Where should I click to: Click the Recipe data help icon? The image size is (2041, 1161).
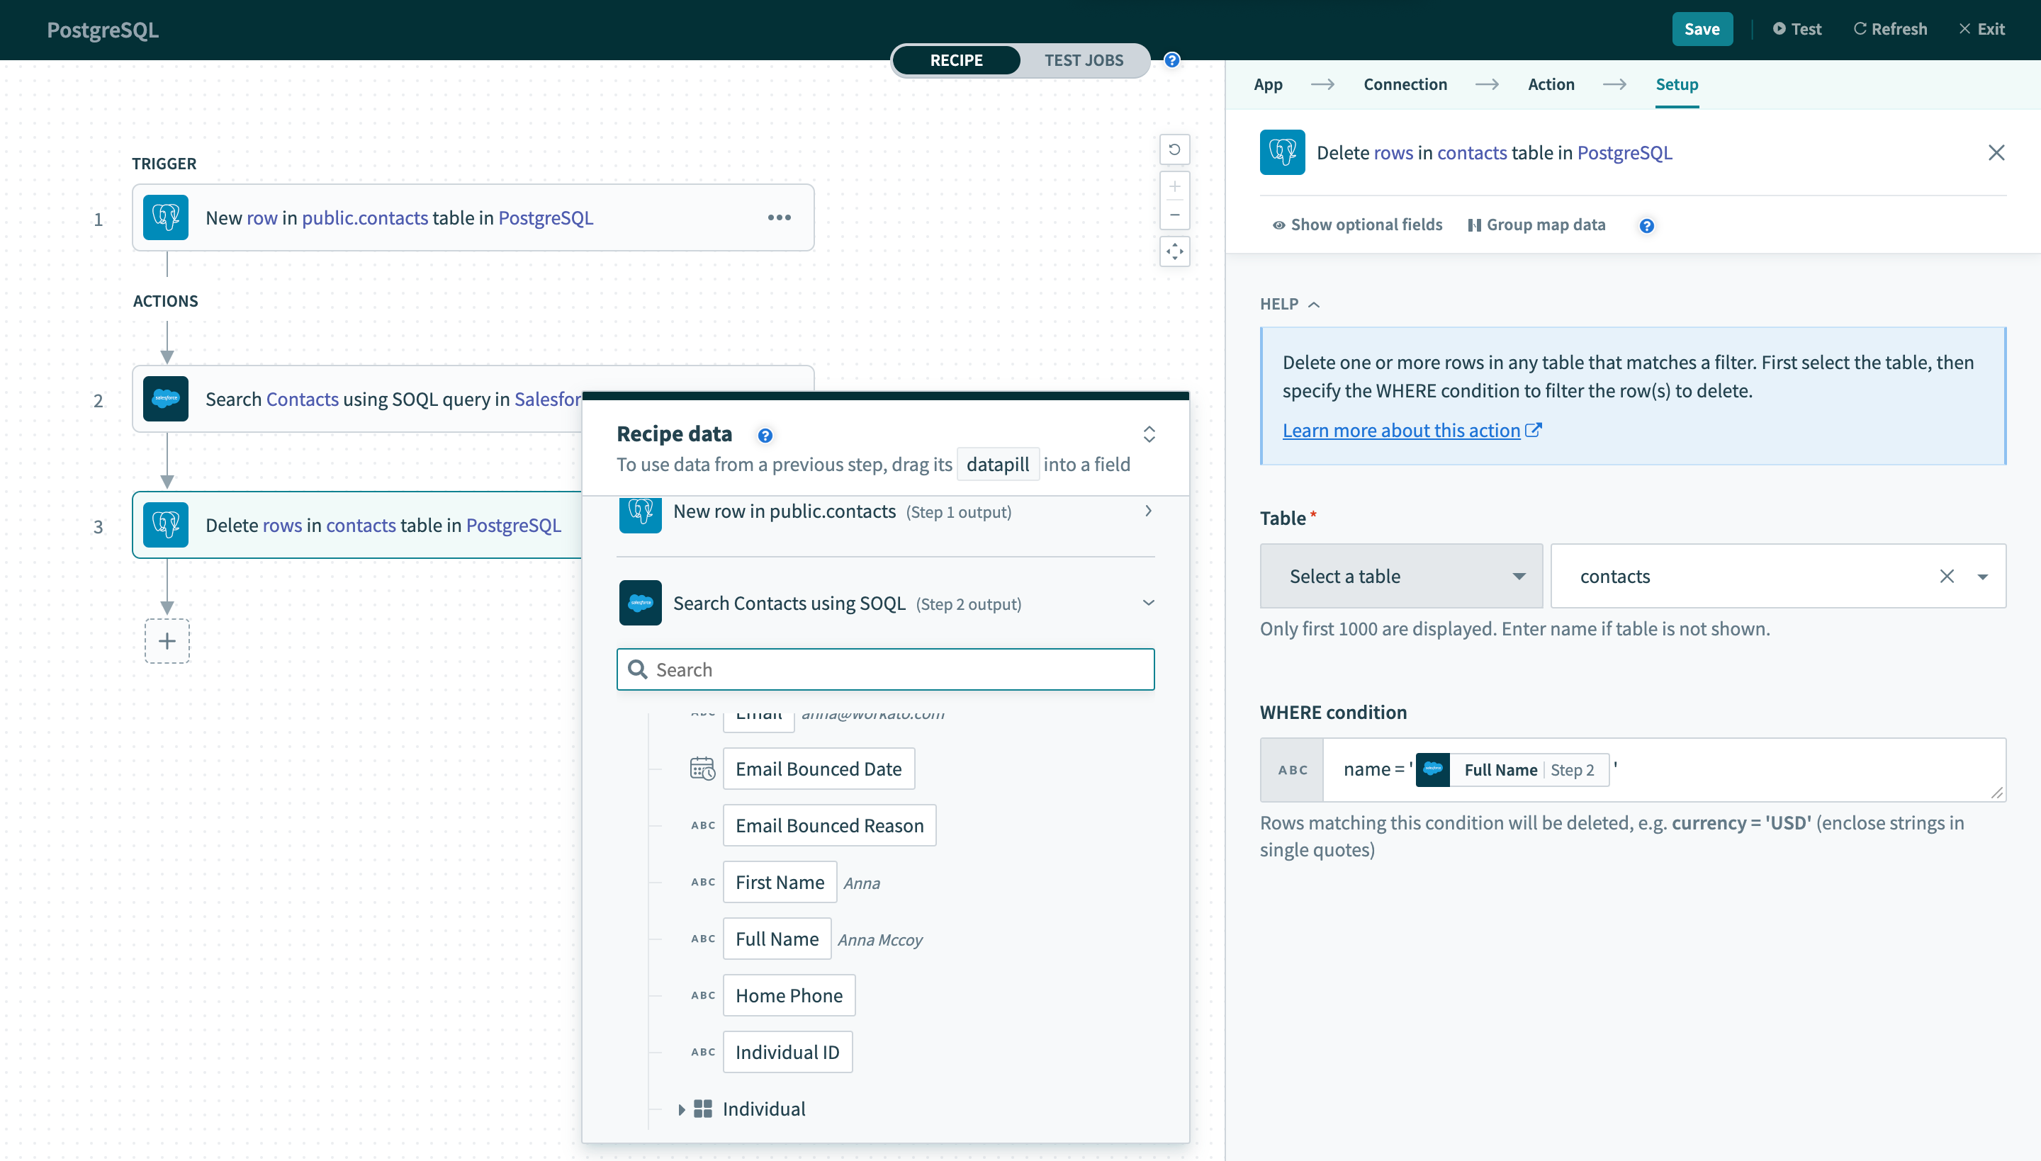point(764,436)
